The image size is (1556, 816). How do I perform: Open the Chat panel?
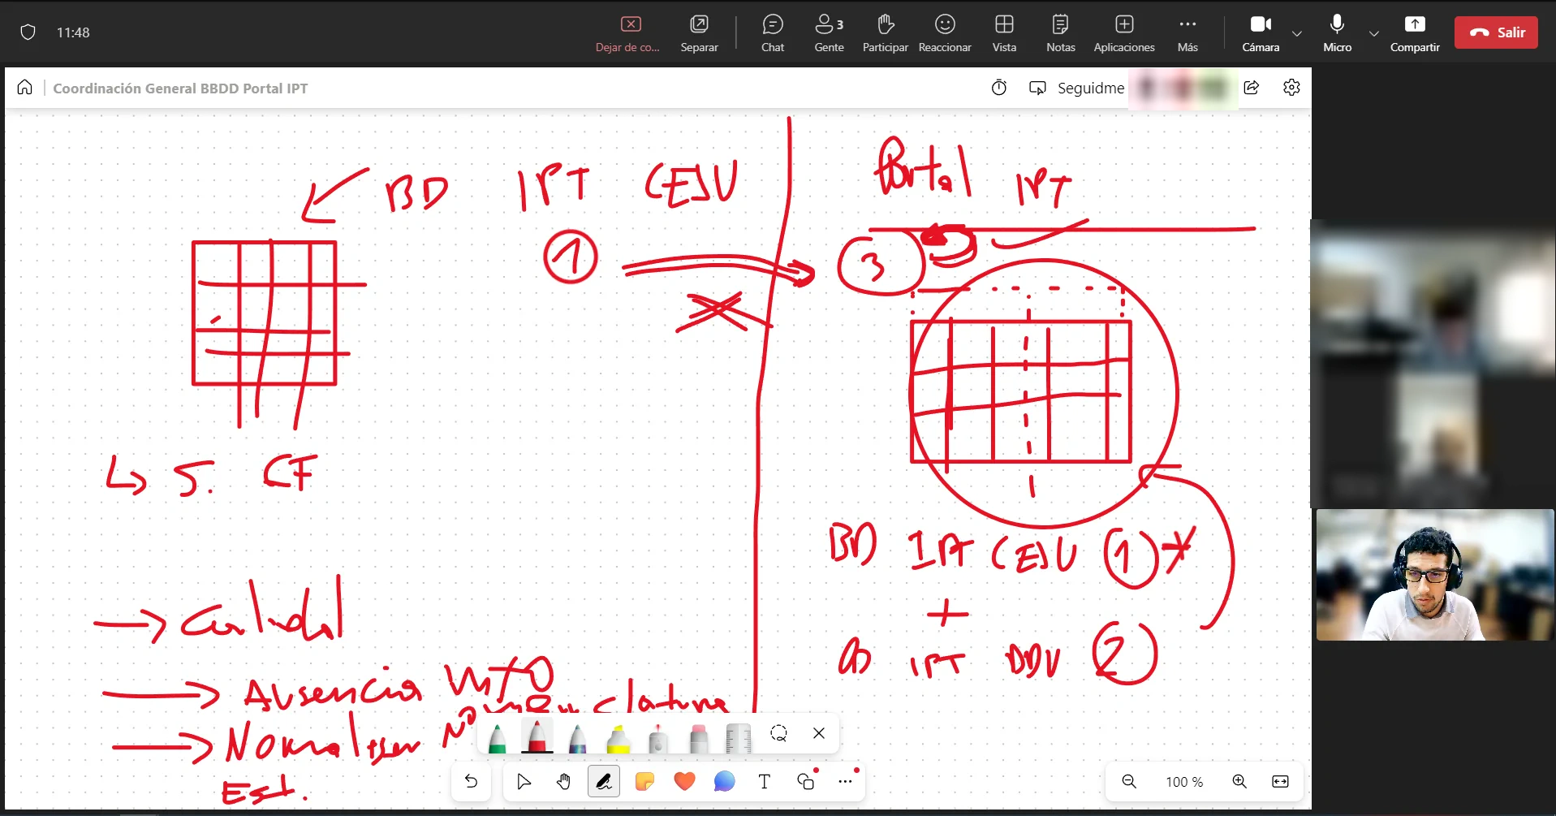(773, 33)
